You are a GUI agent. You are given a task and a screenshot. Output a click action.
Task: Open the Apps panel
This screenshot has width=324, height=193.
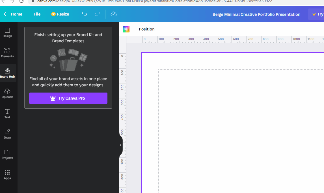7,175
